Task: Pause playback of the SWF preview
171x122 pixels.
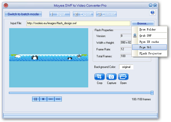Action: point(36,99)
